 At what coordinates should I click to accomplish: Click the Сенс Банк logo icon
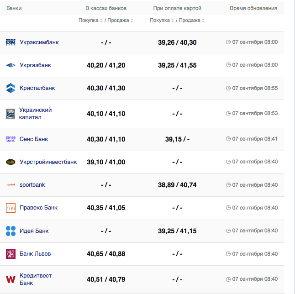pyautogui.click(x=11, y=139)
